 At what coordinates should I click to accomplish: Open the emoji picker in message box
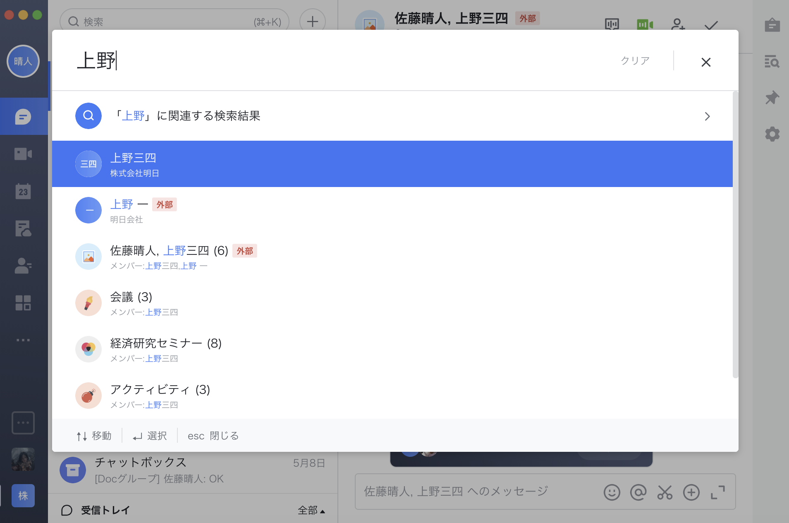pyautogui.click(x=612, y=492)
